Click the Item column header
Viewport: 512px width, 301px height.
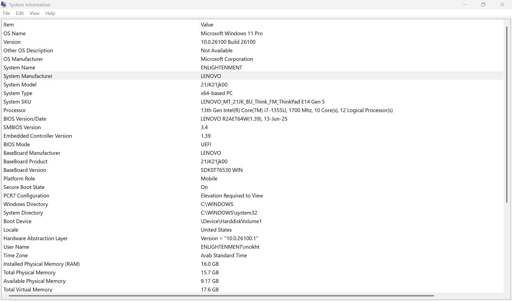pyautogui.click(x=9, y=25)
